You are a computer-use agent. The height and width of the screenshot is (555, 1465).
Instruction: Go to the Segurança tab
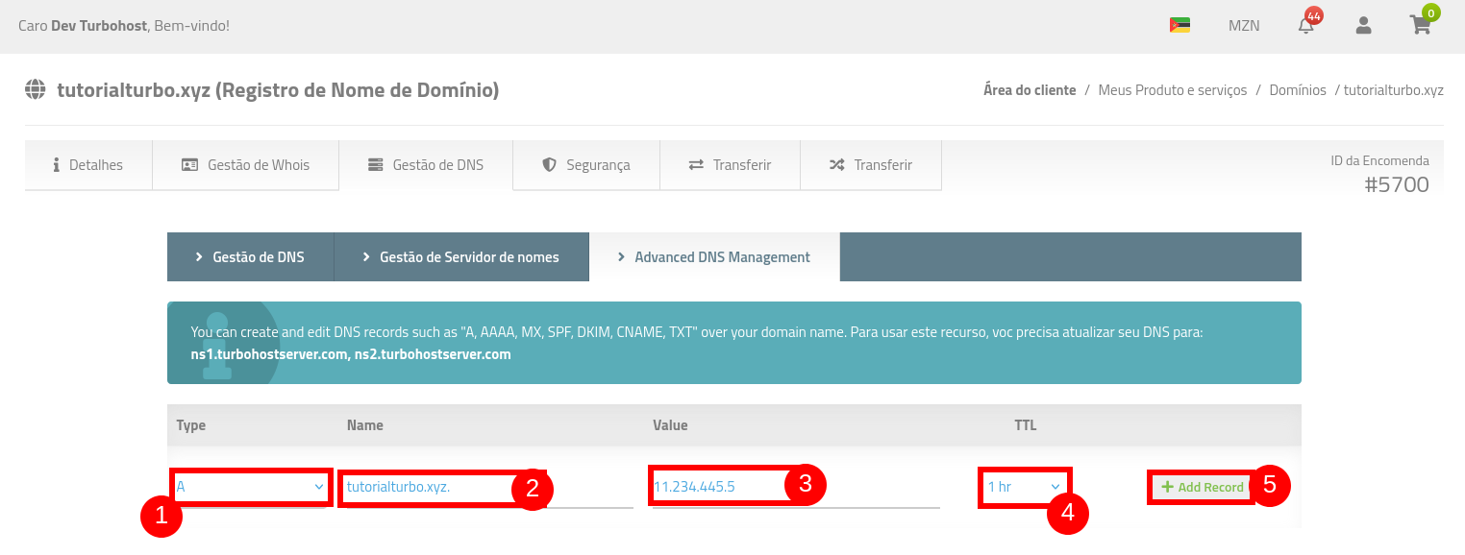click(x=586, y=165)
